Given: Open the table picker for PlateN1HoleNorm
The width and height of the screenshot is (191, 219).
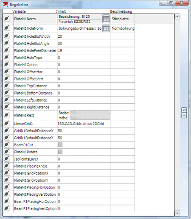Looking at the screenshot, I should click(106, 28).
